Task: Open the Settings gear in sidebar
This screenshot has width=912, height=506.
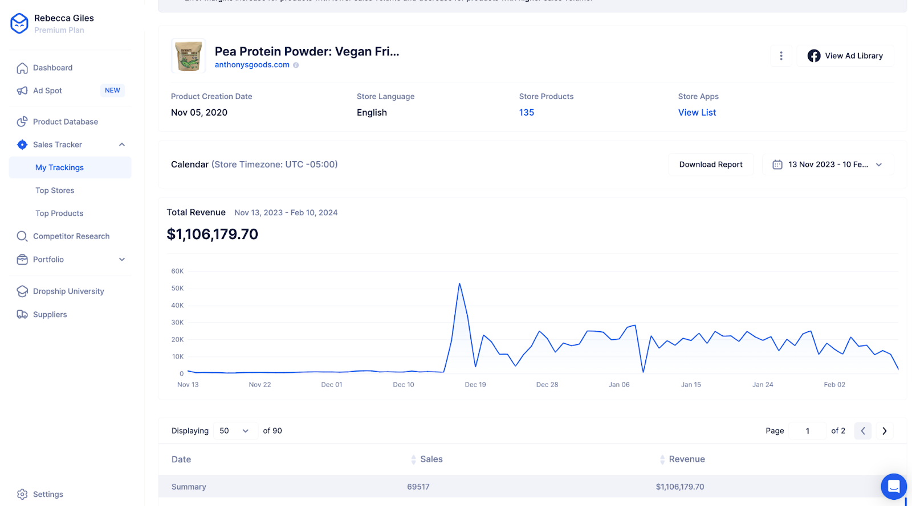Action: [x=22, y=494]
